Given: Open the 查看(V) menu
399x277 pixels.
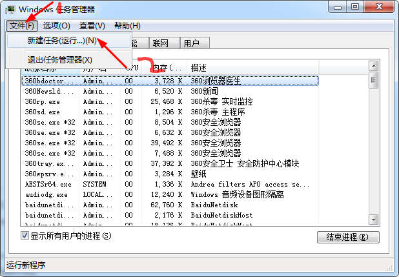Looking at the screenshot, I should [92, 25].
